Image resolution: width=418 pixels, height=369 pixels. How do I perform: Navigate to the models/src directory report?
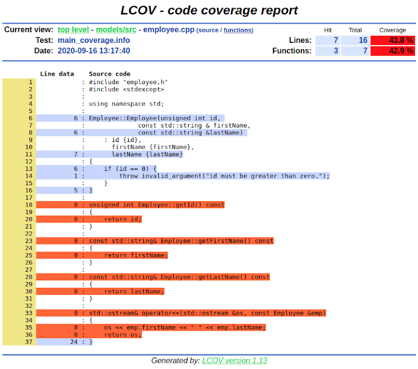tap(116, 29)
